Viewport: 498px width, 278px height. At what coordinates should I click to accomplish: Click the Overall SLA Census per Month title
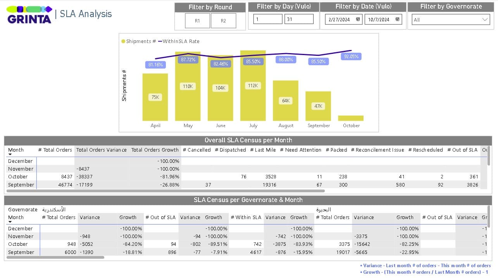point(248,140)
